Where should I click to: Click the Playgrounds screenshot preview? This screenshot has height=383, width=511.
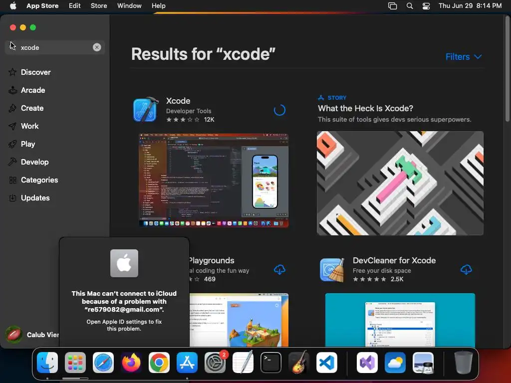[x=239, y=320]
